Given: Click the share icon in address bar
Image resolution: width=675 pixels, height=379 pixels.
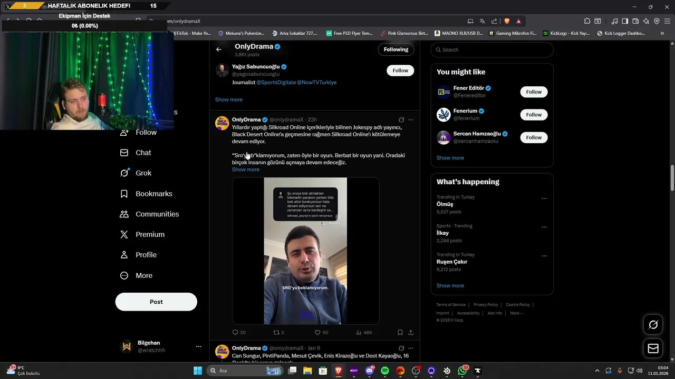Looking at the screenshot, I should click(494, 21).
